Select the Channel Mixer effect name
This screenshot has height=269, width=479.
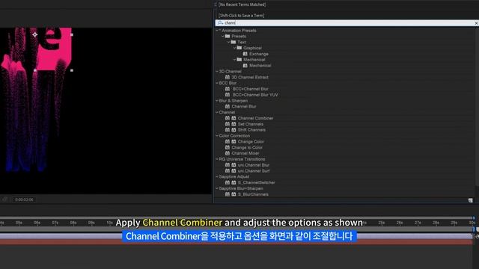[x=245, y=153]
